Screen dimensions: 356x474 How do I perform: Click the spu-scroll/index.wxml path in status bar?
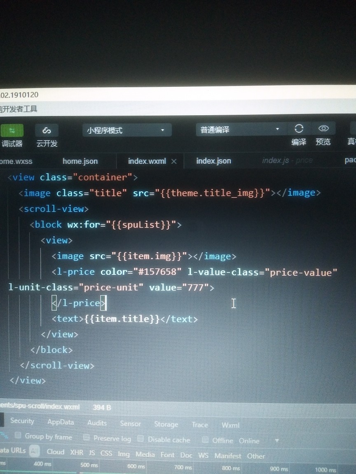pyautogui.click(x=40, y=406)
